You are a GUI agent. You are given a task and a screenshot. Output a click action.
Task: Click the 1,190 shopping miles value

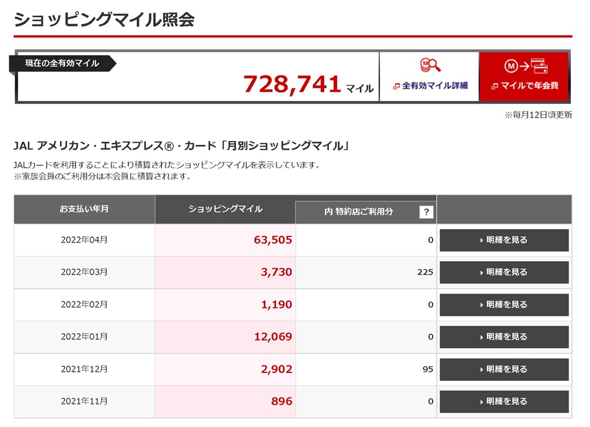pos(277,304)
